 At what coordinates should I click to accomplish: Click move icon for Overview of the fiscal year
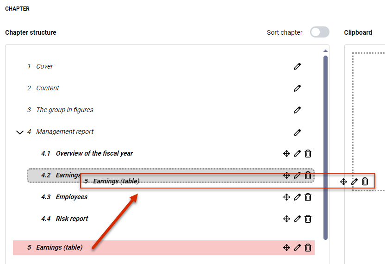(286, 154)
